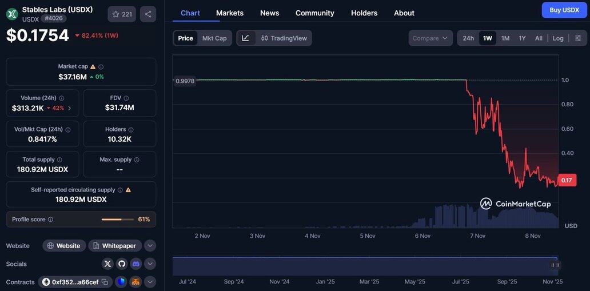Open the Discord social link
Image resolution: width=590 pixels, height=291 pixels.
pyautogui.click(x=135, y=264)
